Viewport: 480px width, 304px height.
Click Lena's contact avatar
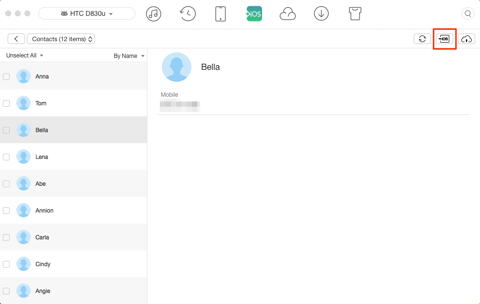tap(23, 157)
